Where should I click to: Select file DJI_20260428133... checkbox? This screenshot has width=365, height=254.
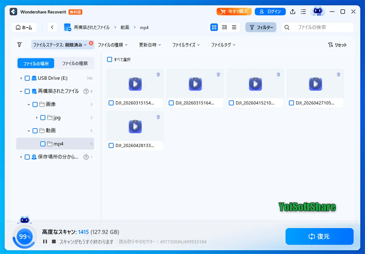click(x=111, y=145)
